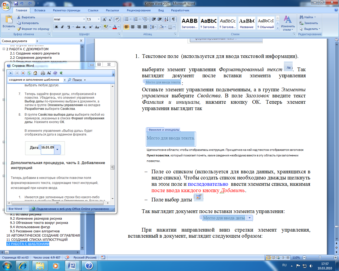Click the Help window Home icon
This screenshot has width=339, height=271.
point(35,73)
